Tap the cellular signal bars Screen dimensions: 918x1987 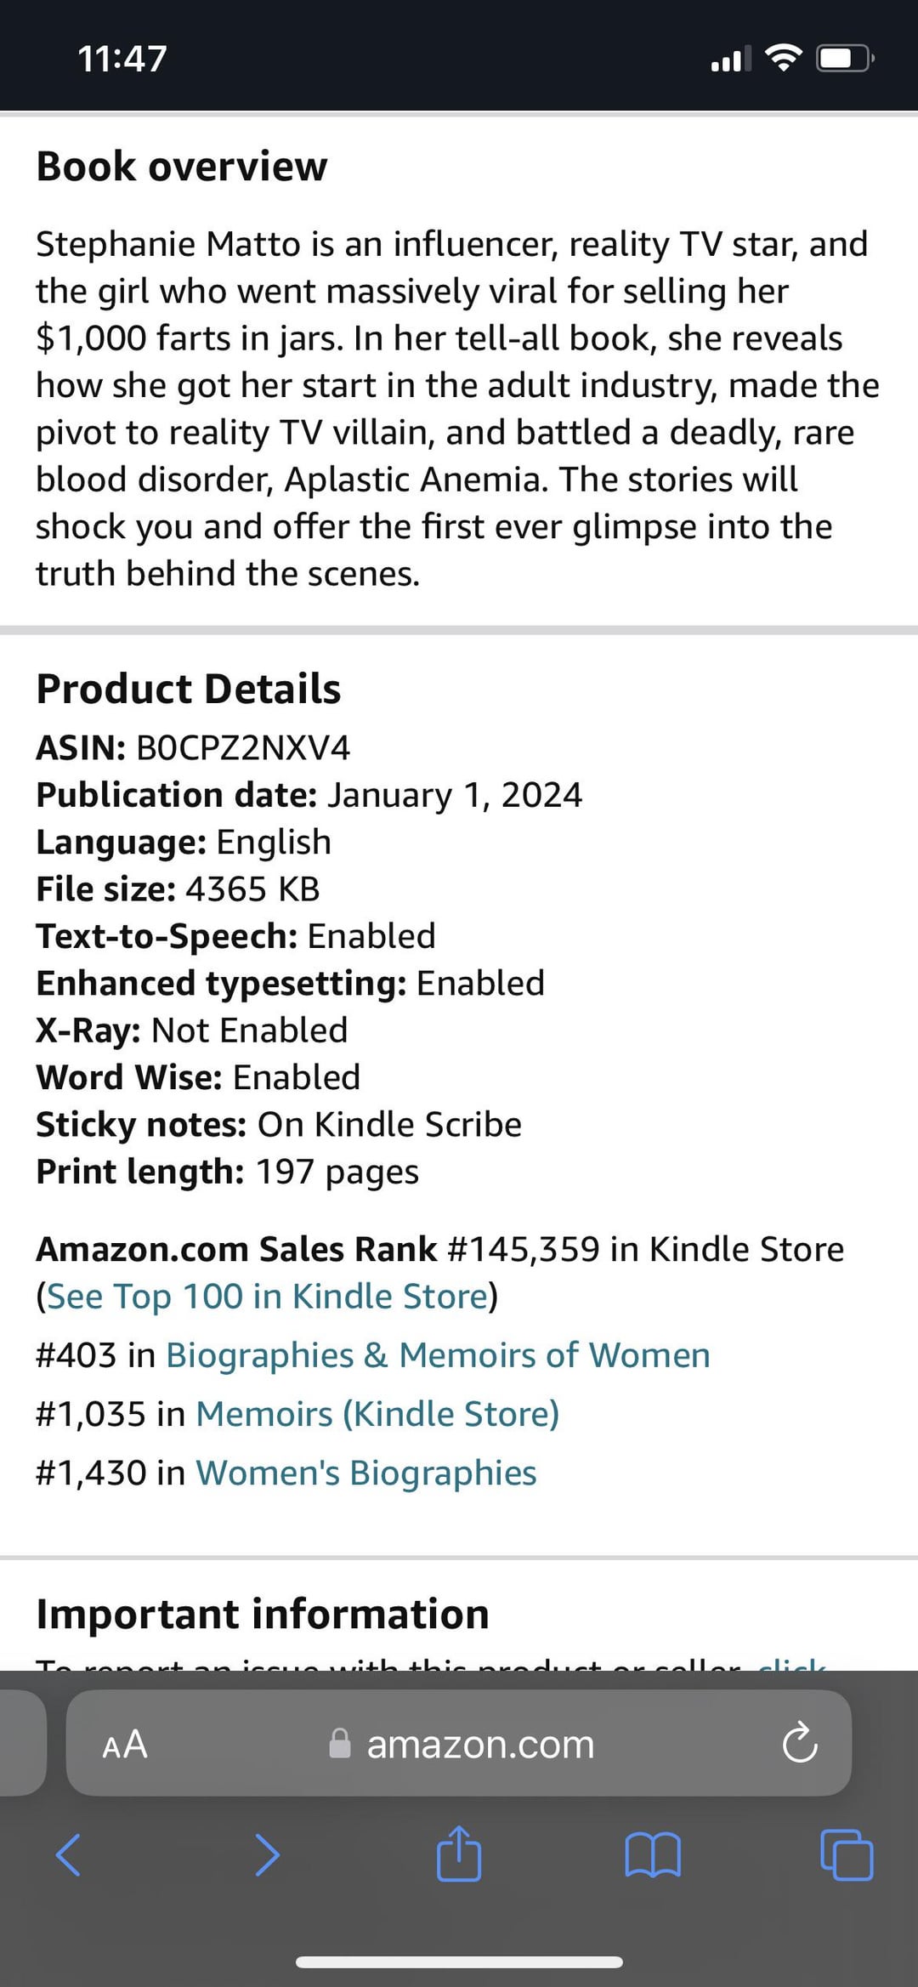click(731, 60)
